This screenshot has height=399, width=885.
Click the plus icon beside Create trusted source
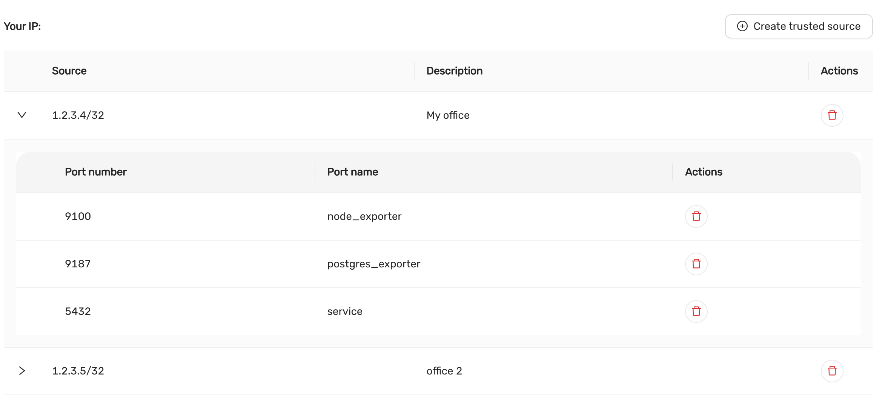click(x=742, y=26)
